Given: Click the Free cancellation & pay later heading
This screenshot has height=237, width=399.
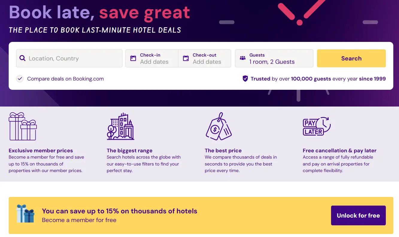Looking at the screenshot, I should [x=339, y=151].
